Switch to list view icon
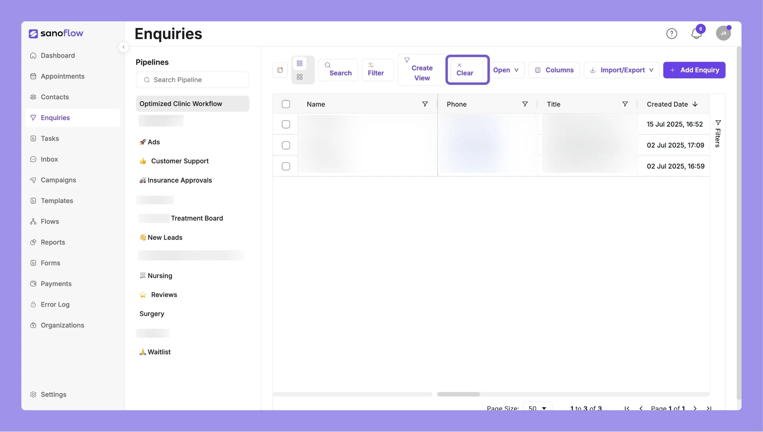 299,63
